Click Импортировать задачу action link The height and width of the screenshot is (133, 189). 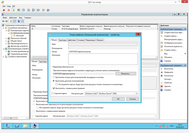(x=174, y=40)
